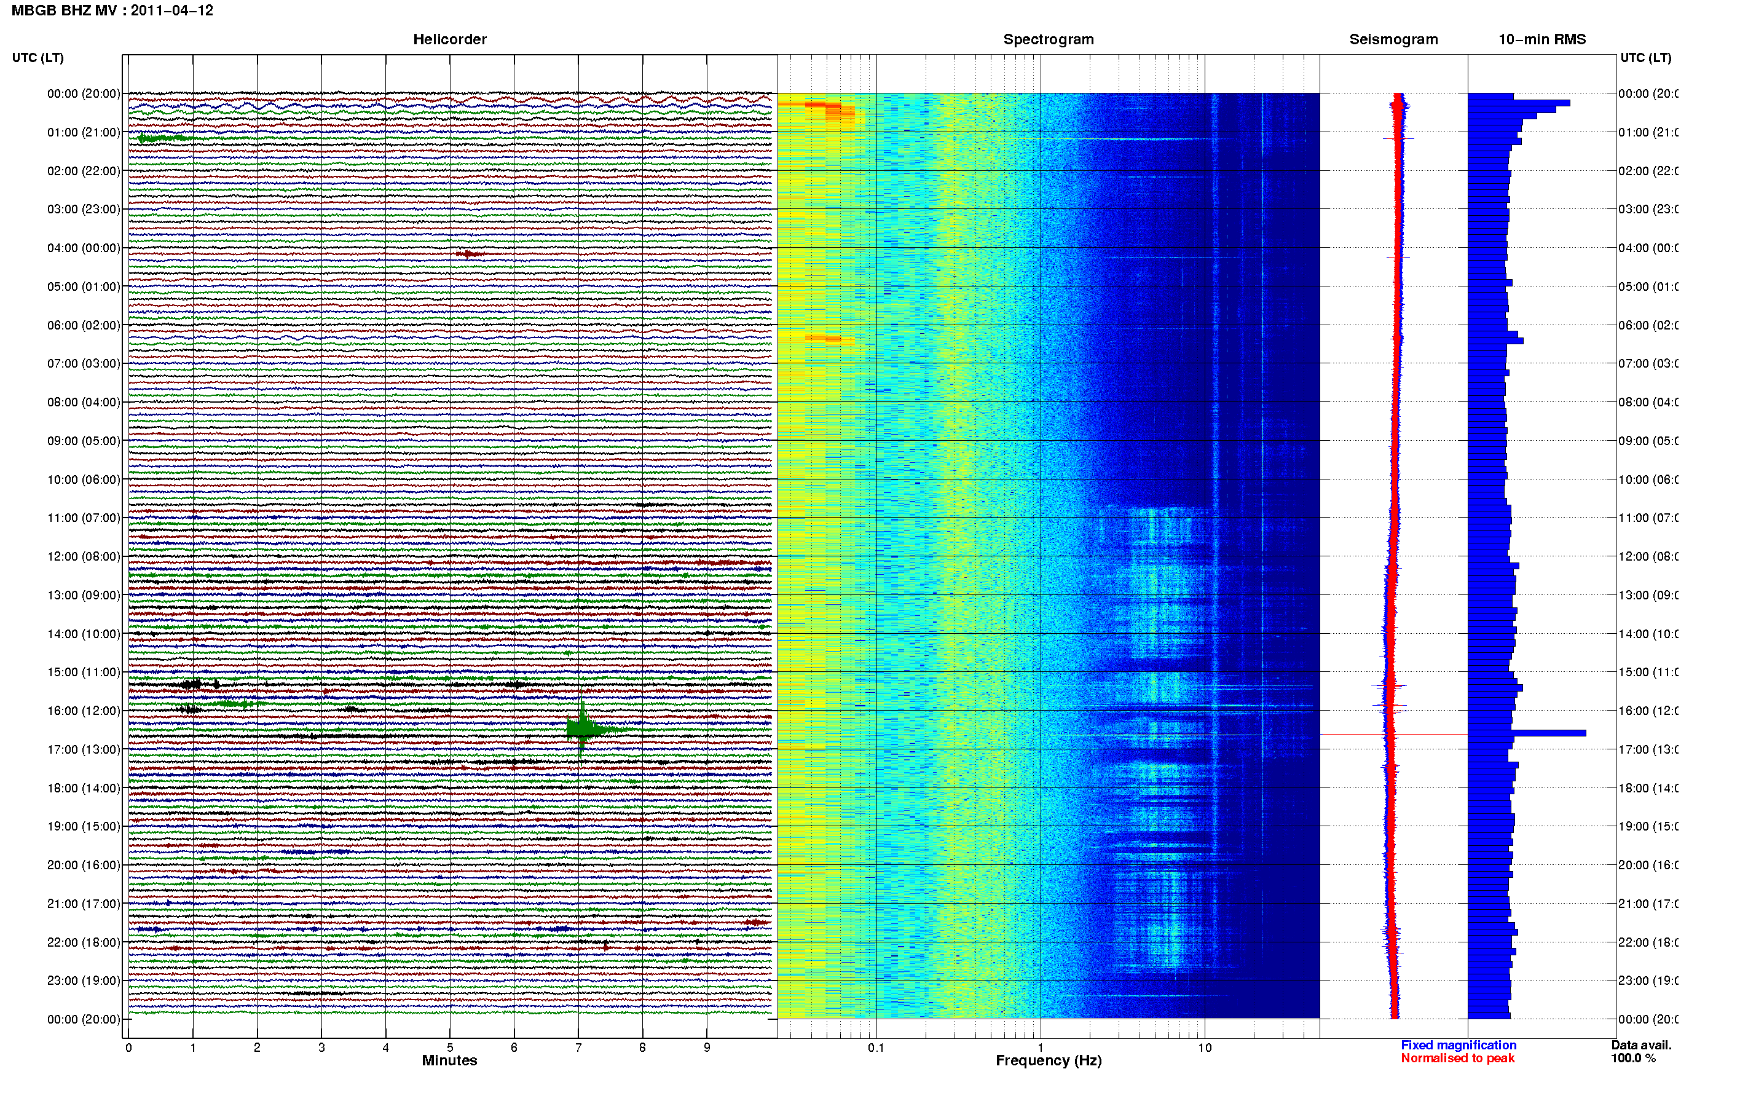Click the left 16:00 (12:00) time label
This screenshot has height=1093, width=1748.
(84, 711)
